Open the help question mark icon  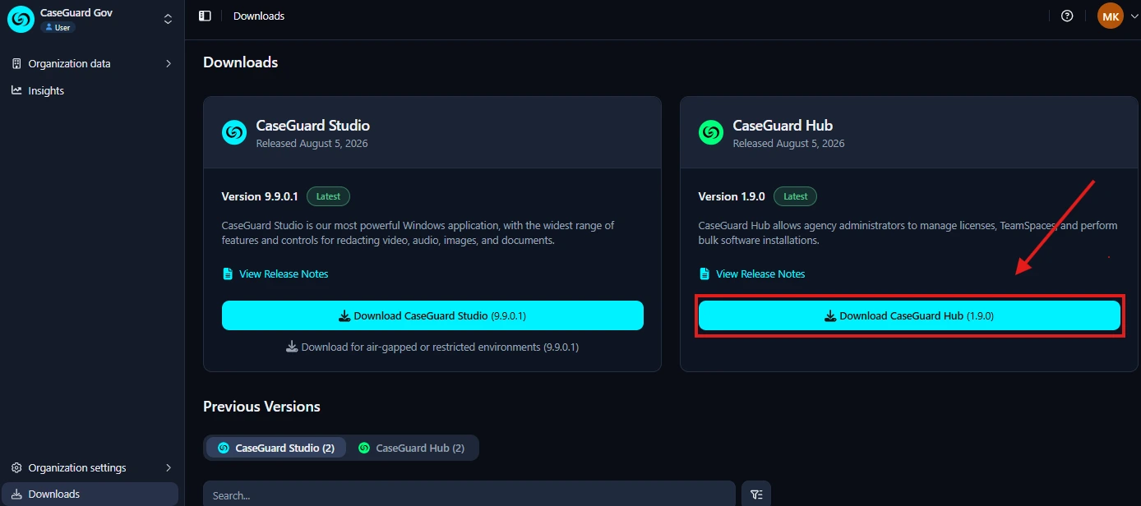tap(1067, 16)
